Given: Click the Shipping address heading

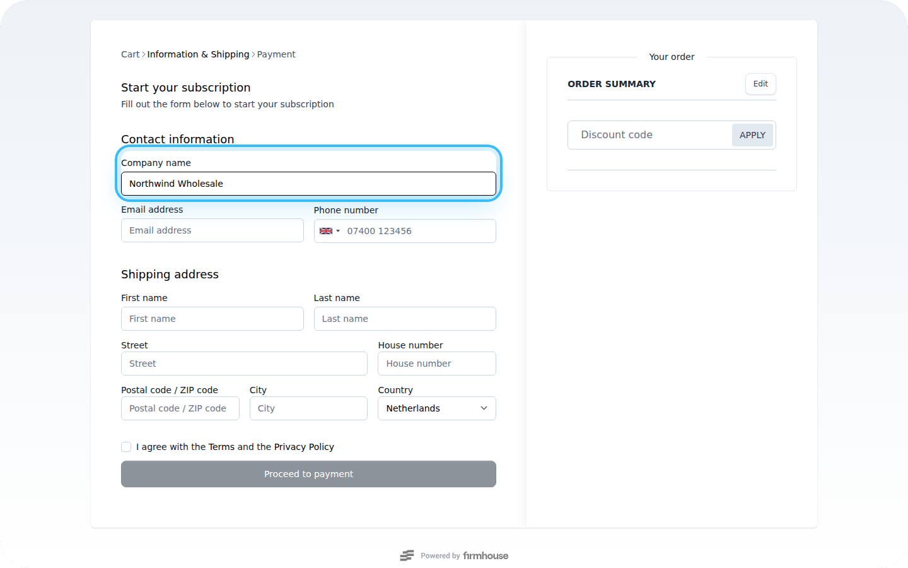Looking at the screenshot, I should tap(170, 275).
